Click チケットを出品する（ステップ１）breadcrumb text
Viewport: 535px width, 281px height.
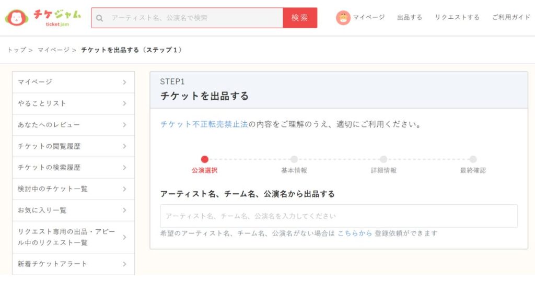pyautogui.click(x=132, y=50)
